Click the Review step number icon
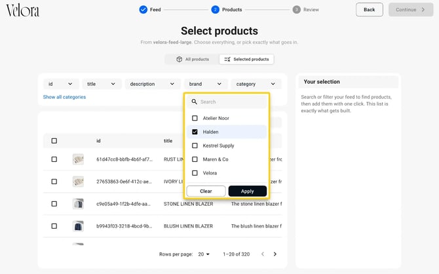The height and width of the screenshot is (274, 439). [x=297, y=10]
